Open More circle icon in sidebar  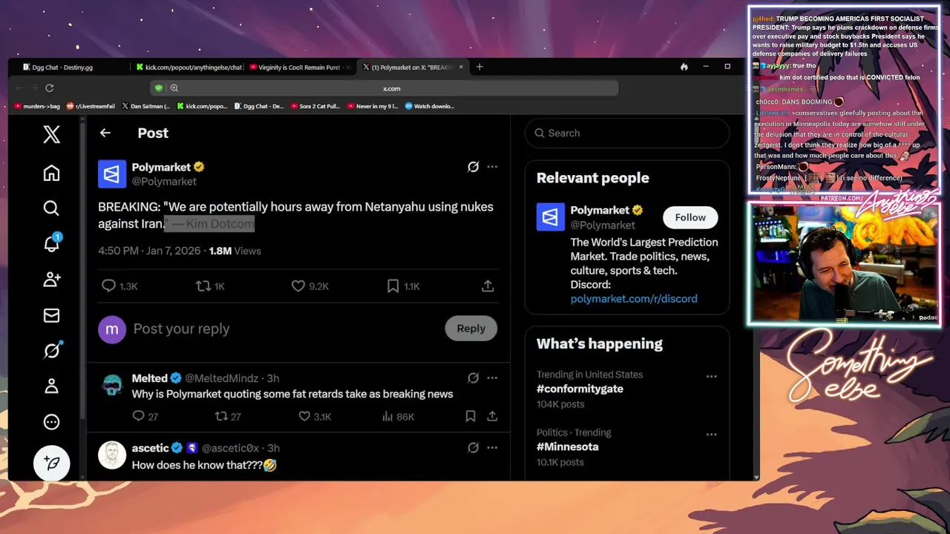pyautogui.click(x=51, y=422)
